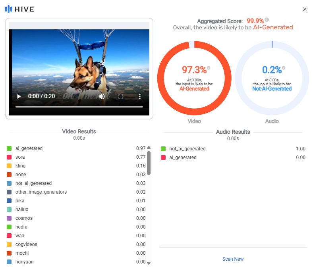Image resolution: width=313 pixels, height=271 pixels.
Task: Click the mochi color swatch
Action: point(9,253)
